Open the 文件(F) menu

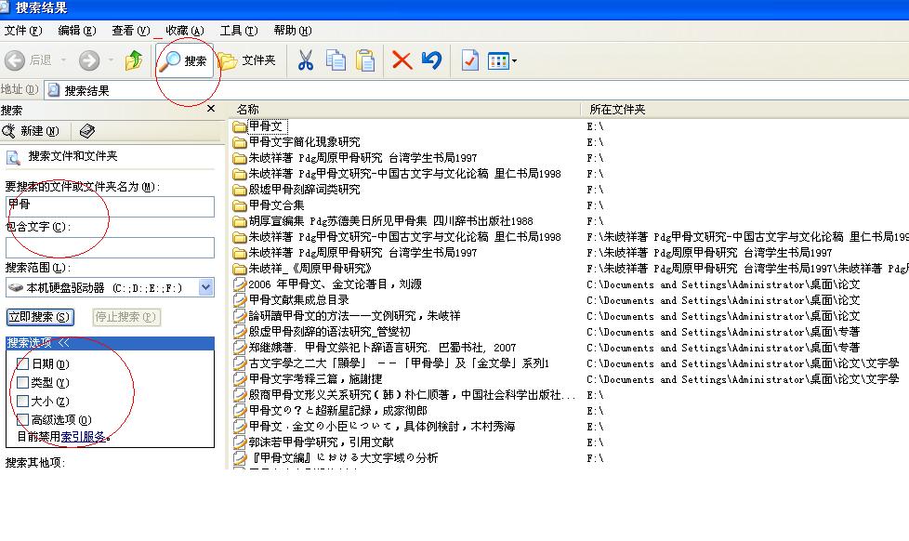pos(23,31)
